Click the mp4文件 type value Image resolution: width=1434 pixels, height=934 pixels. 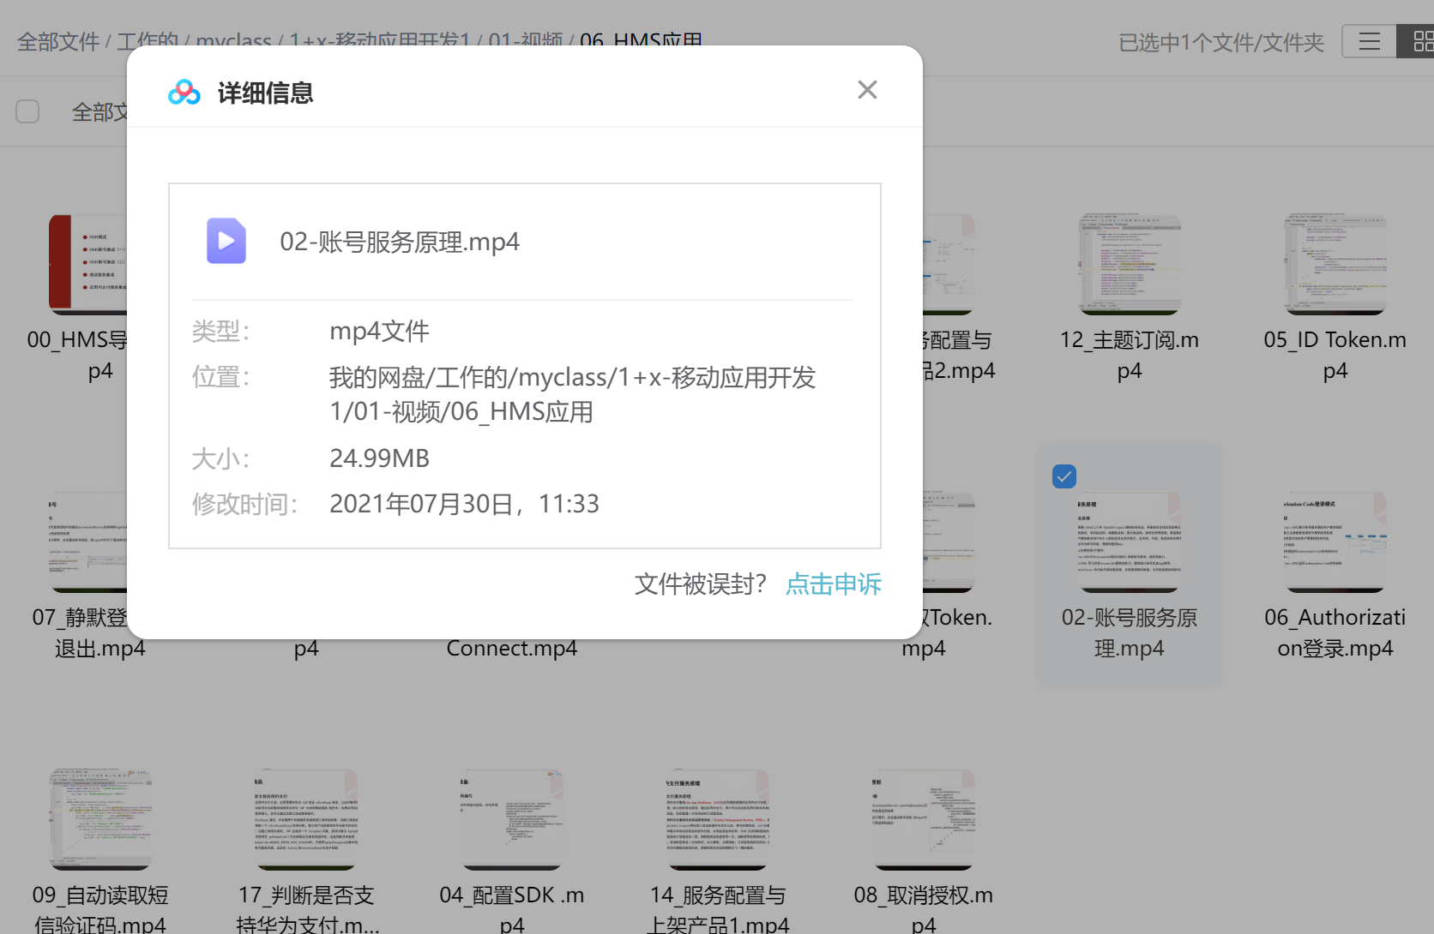[379, 331]
